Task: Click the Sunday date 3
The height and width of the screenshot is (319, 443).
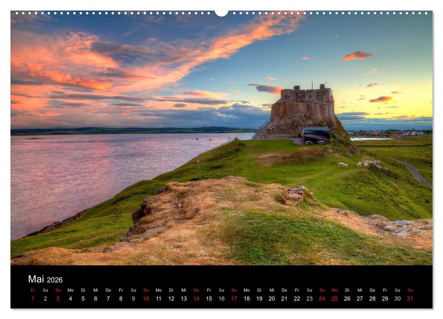Action: pos(57,299)
